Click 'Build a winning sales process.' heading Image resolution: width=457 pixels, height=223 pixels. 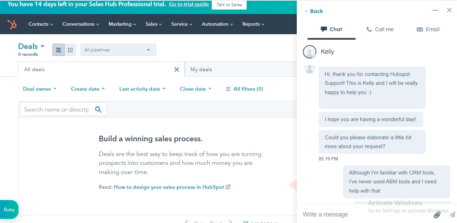coord(151,139)
